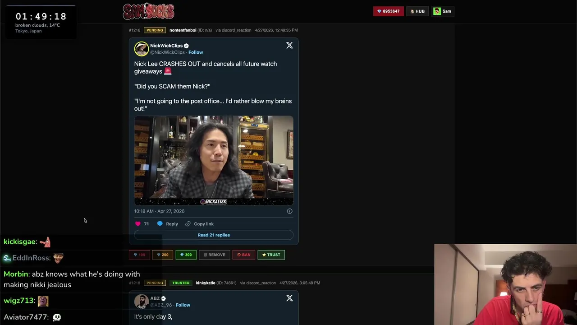This screenshot has height=325, width=577.
Task: Click the PENDING badge on #1216
Action: coord(155,30)
